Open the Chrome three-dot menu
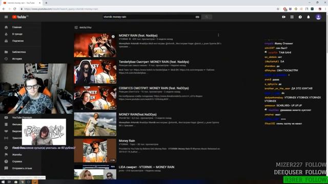The image size is (328, 184). 325,9
